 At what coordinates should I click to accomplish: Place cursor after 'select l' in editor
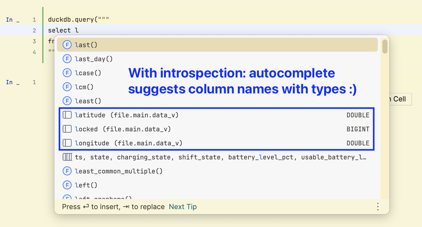pos(79,30)
